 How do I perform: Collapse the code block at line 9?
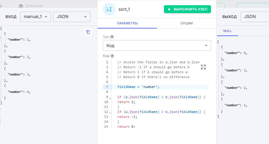pos(110,98)
